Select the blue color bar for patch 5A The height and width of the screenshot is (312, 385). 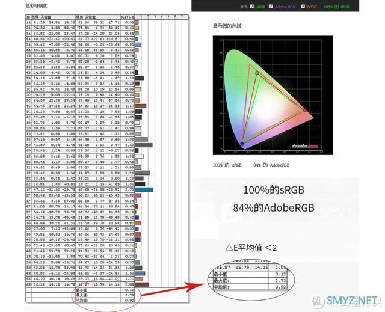click(138, 44)
